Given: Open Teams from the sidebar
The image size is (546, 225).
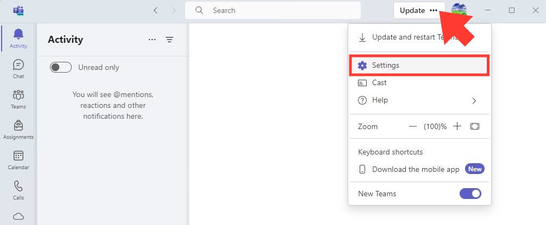Looking at the screenshot, I should point(18,99).
